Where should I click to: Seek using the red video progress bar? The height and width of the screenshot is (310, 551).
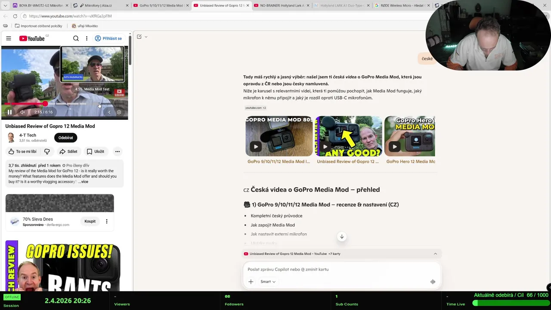pyautogui.click(x=65, y=104)
